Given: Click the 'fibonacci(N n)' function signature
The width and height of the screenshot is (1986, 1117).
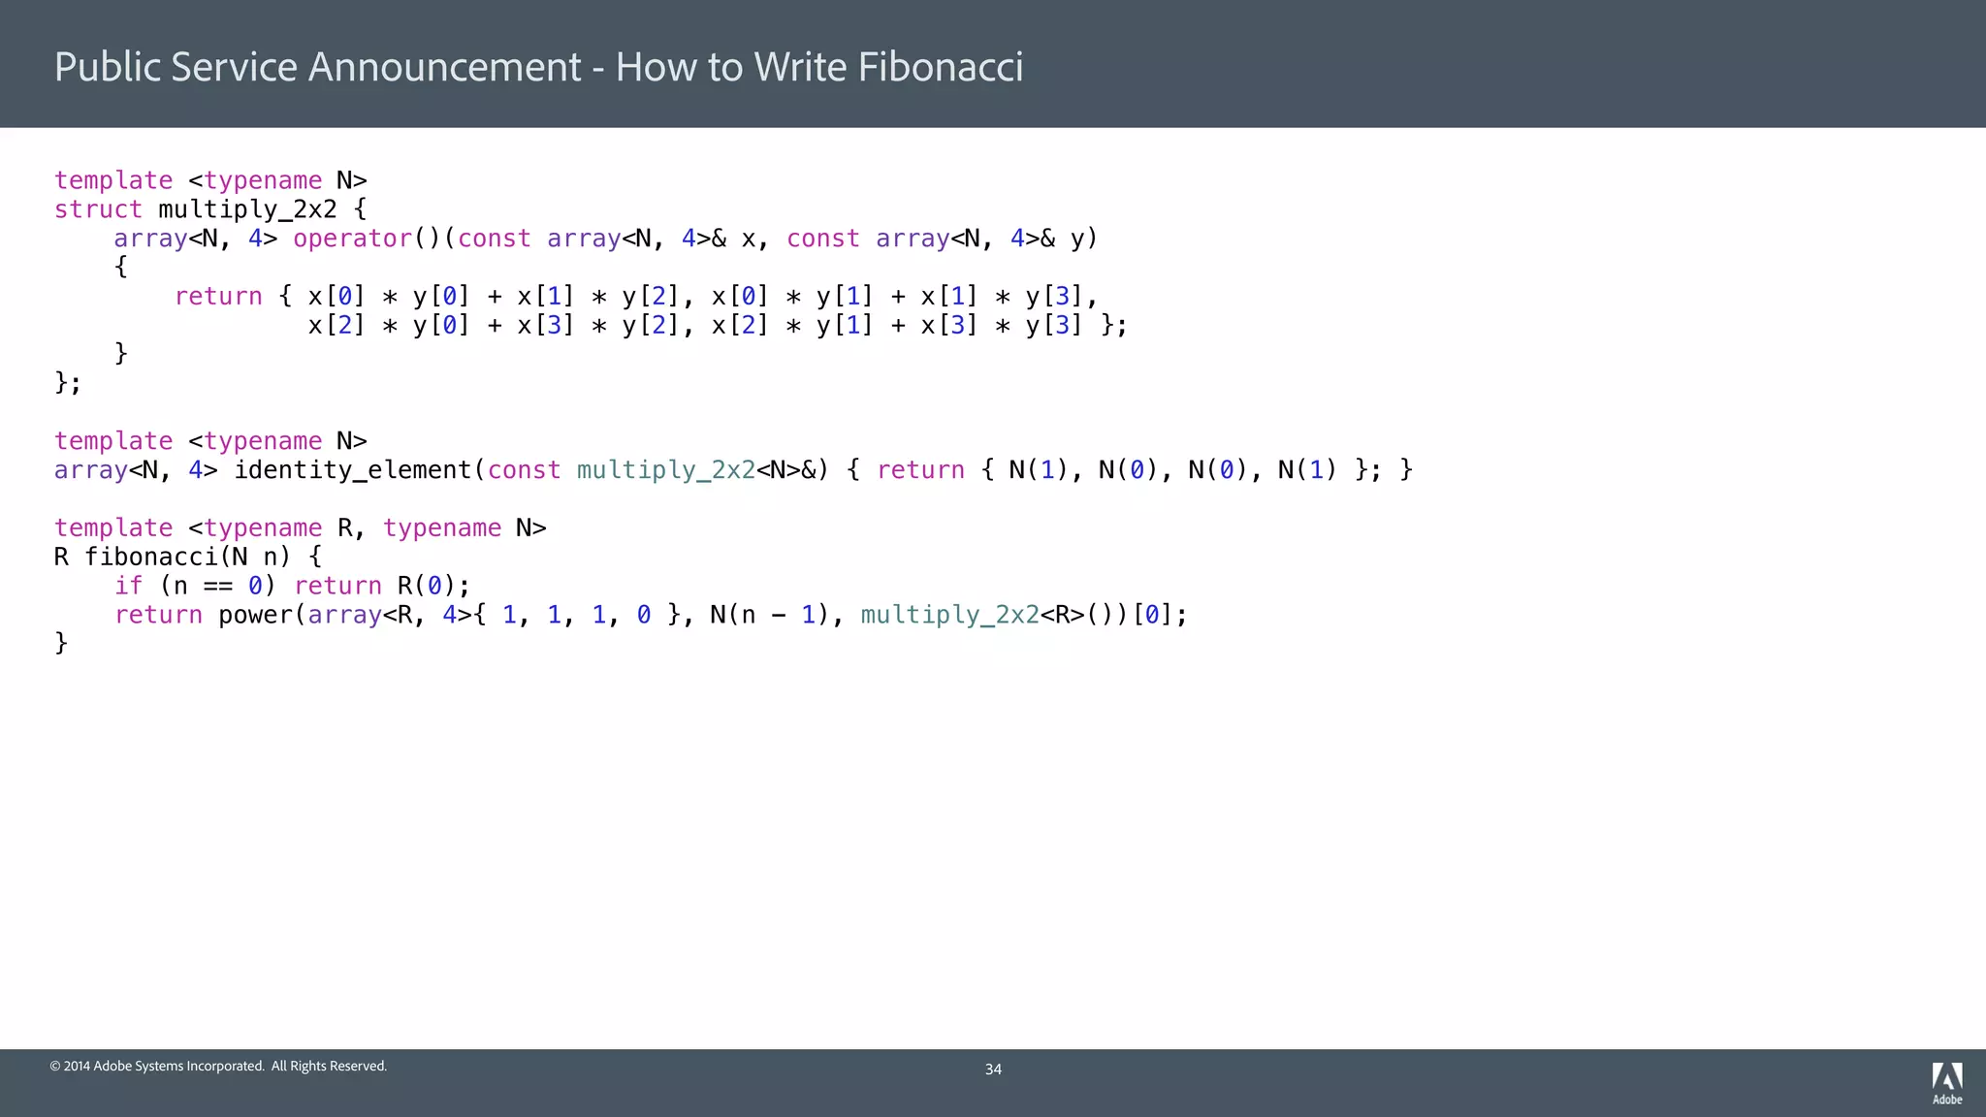Looking at the screenshot, I should (x=186, y=557).
